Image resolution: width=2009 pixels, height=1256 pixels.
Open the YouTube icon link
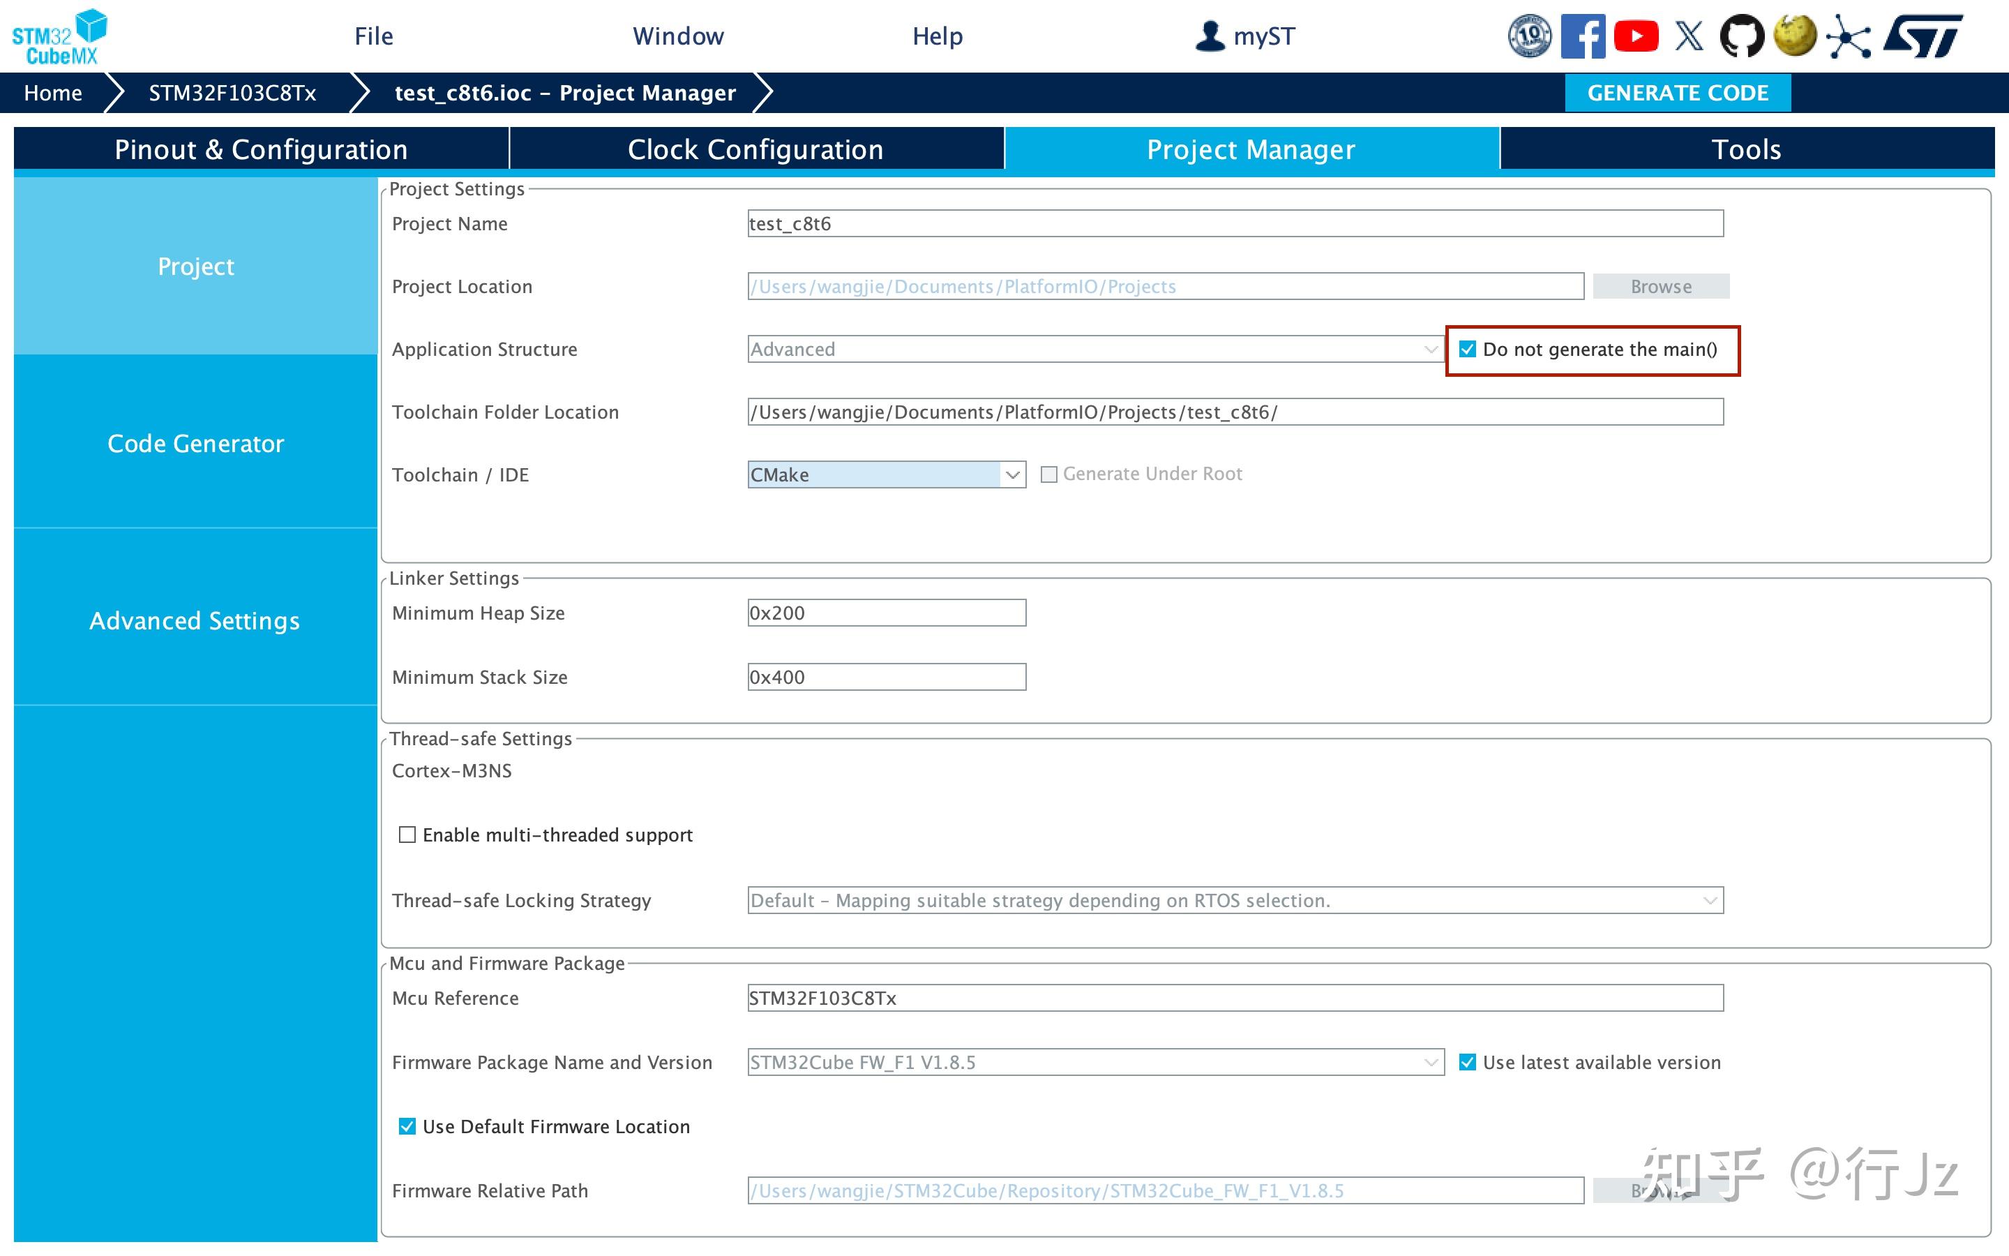pos(1635,36)
